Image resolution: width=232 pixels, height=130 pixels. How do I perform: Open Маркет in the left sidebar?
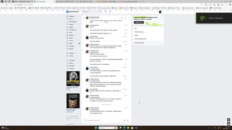72,49
